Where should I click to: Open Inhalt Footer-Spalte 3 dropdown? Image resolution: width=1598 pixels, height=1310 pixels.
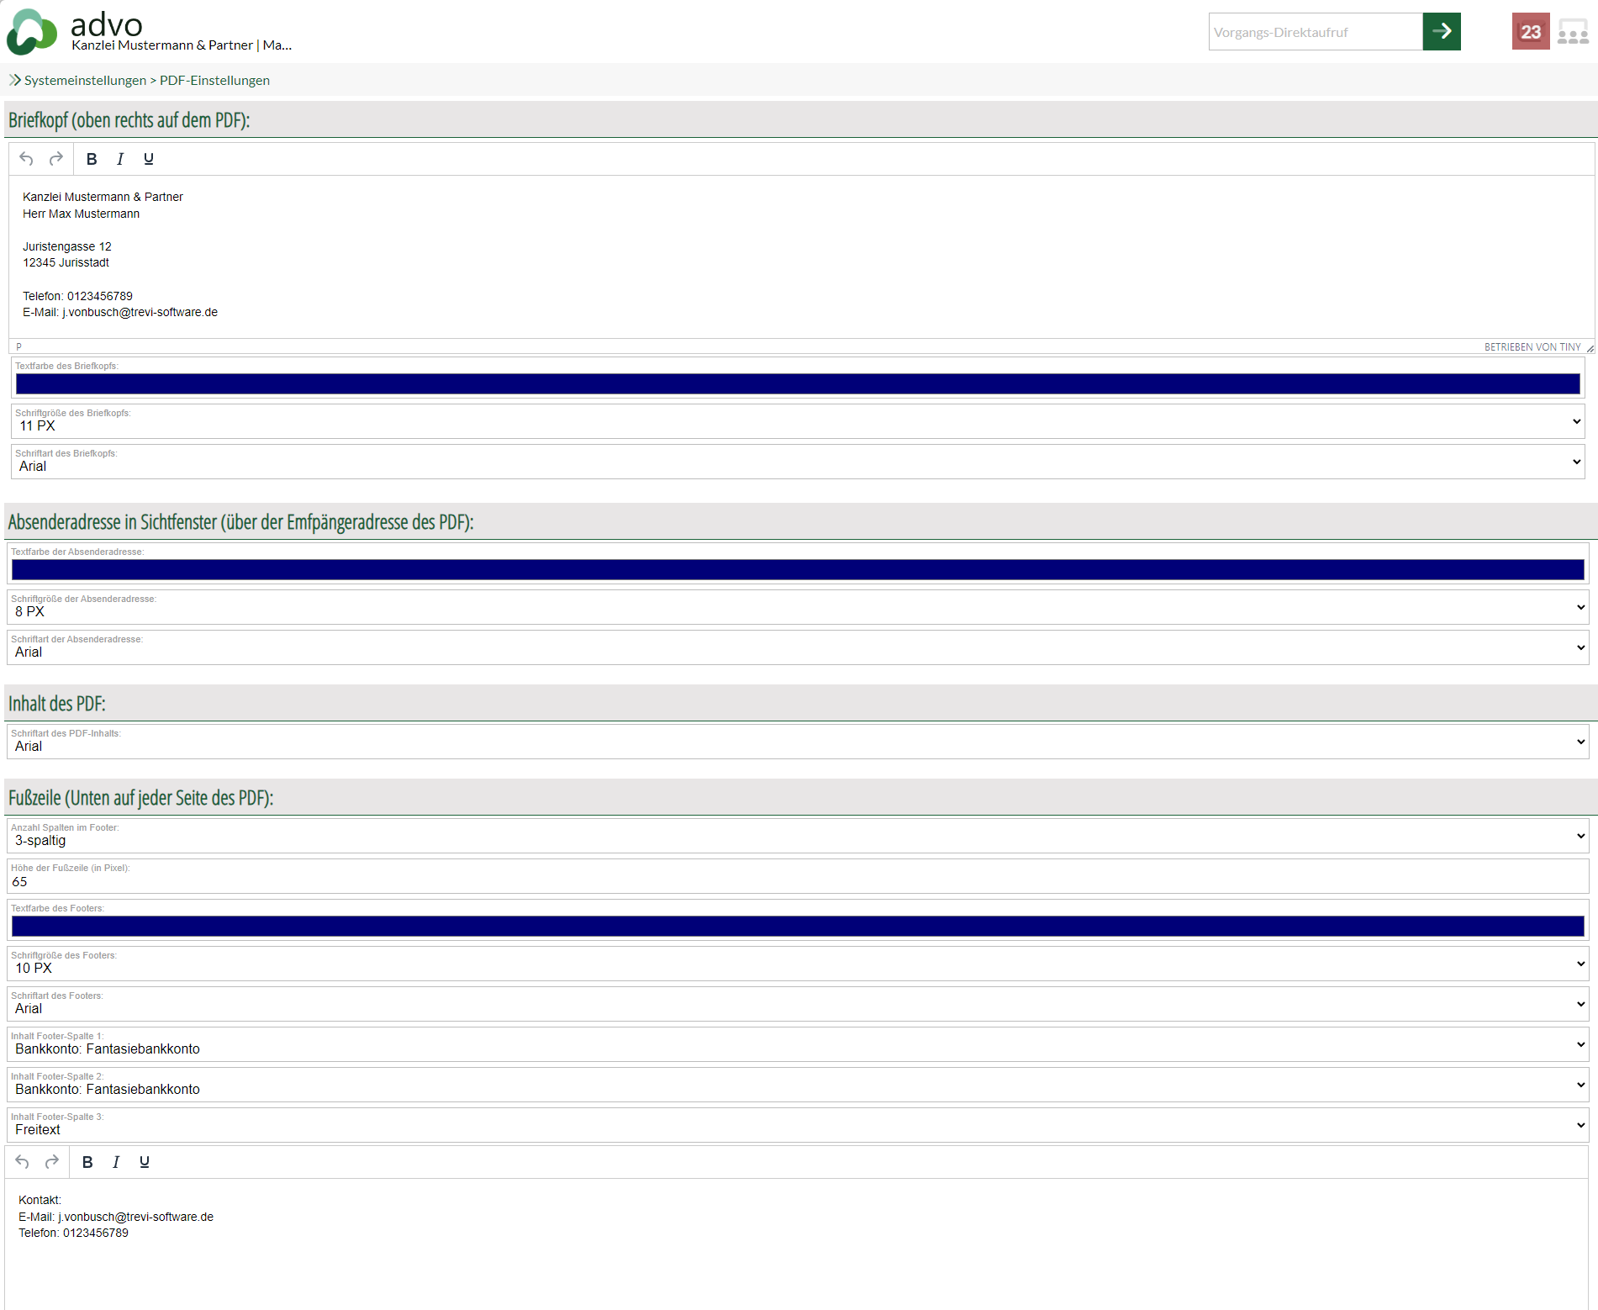pyautogui.click(x=797, y=1125)
